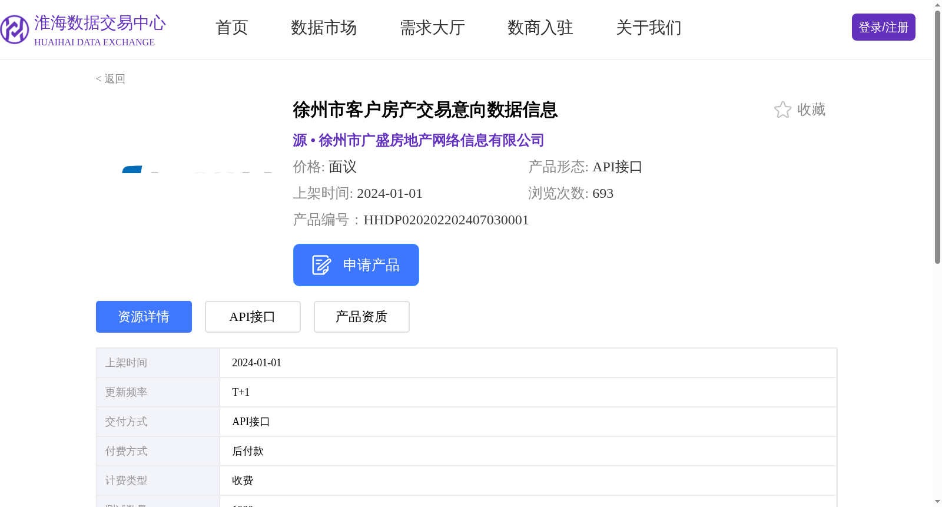Switch to the API接口 tab
Screen dimensions: 942x507
[253, 317]
